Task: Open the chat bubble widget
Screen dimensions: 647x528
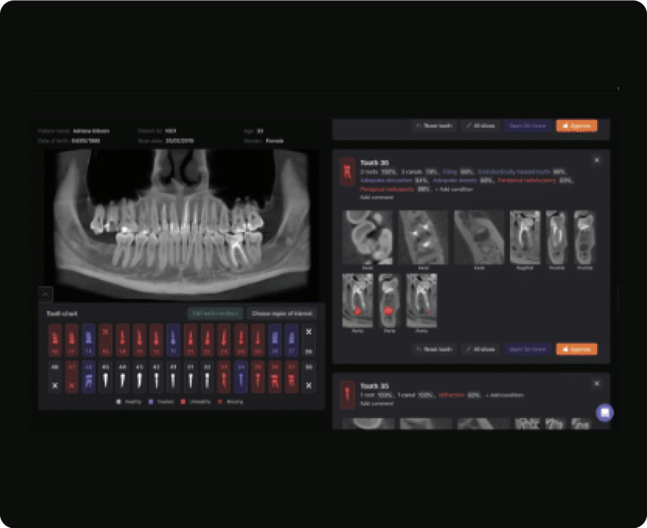Action: click(605, 413)
